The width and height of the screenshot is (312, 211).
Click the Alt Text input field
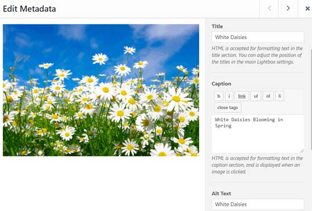click(258, 204)
